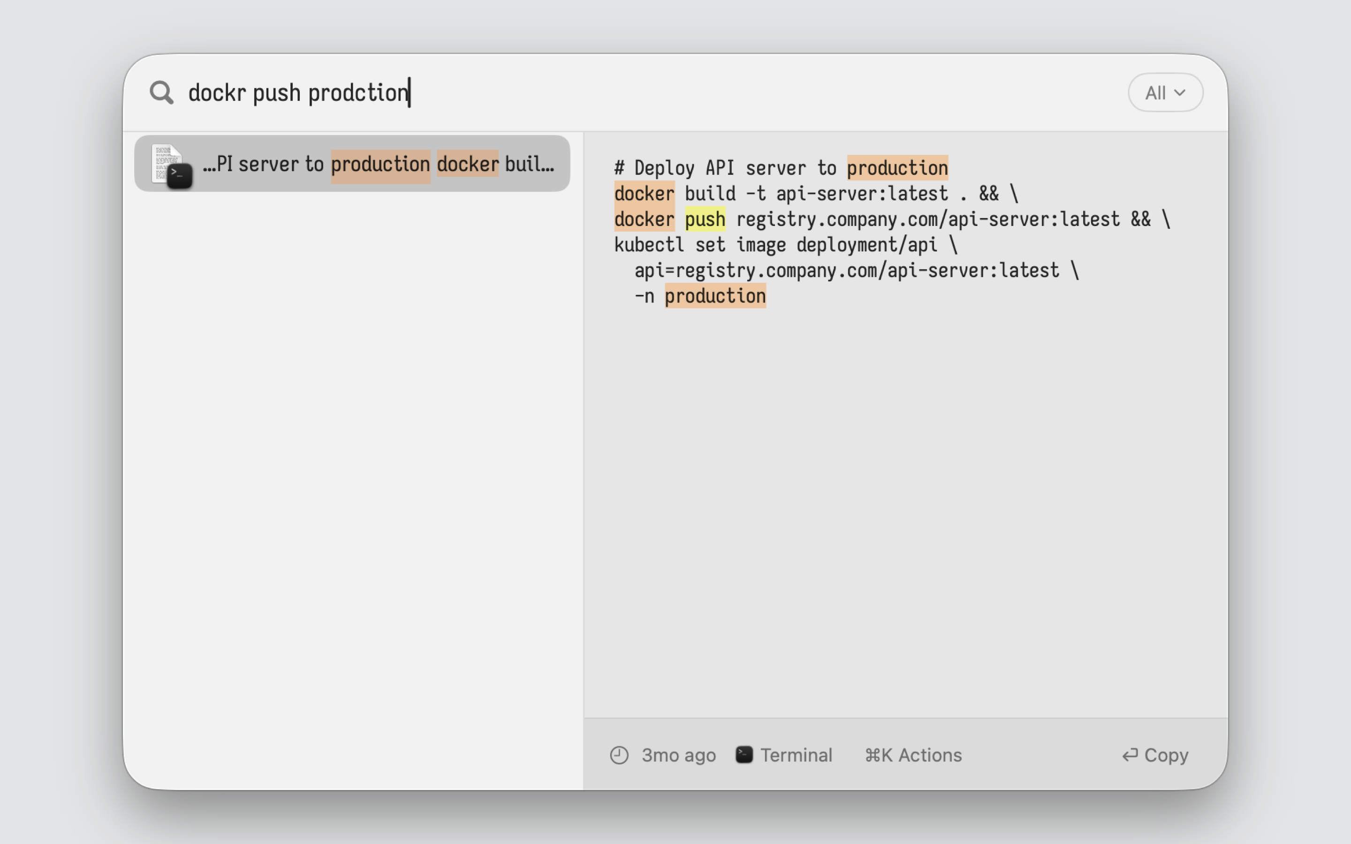Select the "PI server to production" result row

pos(352,164)
